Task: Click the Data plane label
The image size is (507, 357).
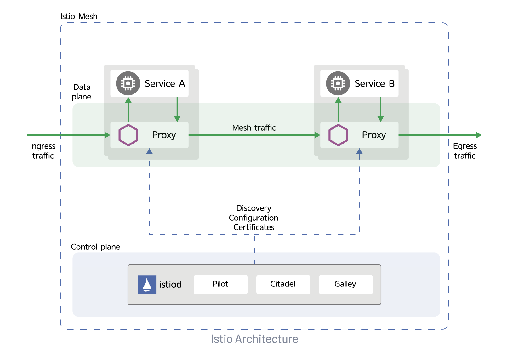Action: 82,92
